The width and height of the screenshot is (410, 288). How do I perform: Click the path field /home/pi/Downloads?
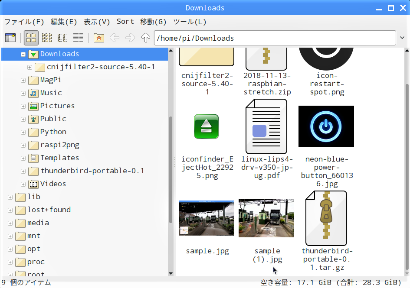pyautogui.click(x=275, y=38)
